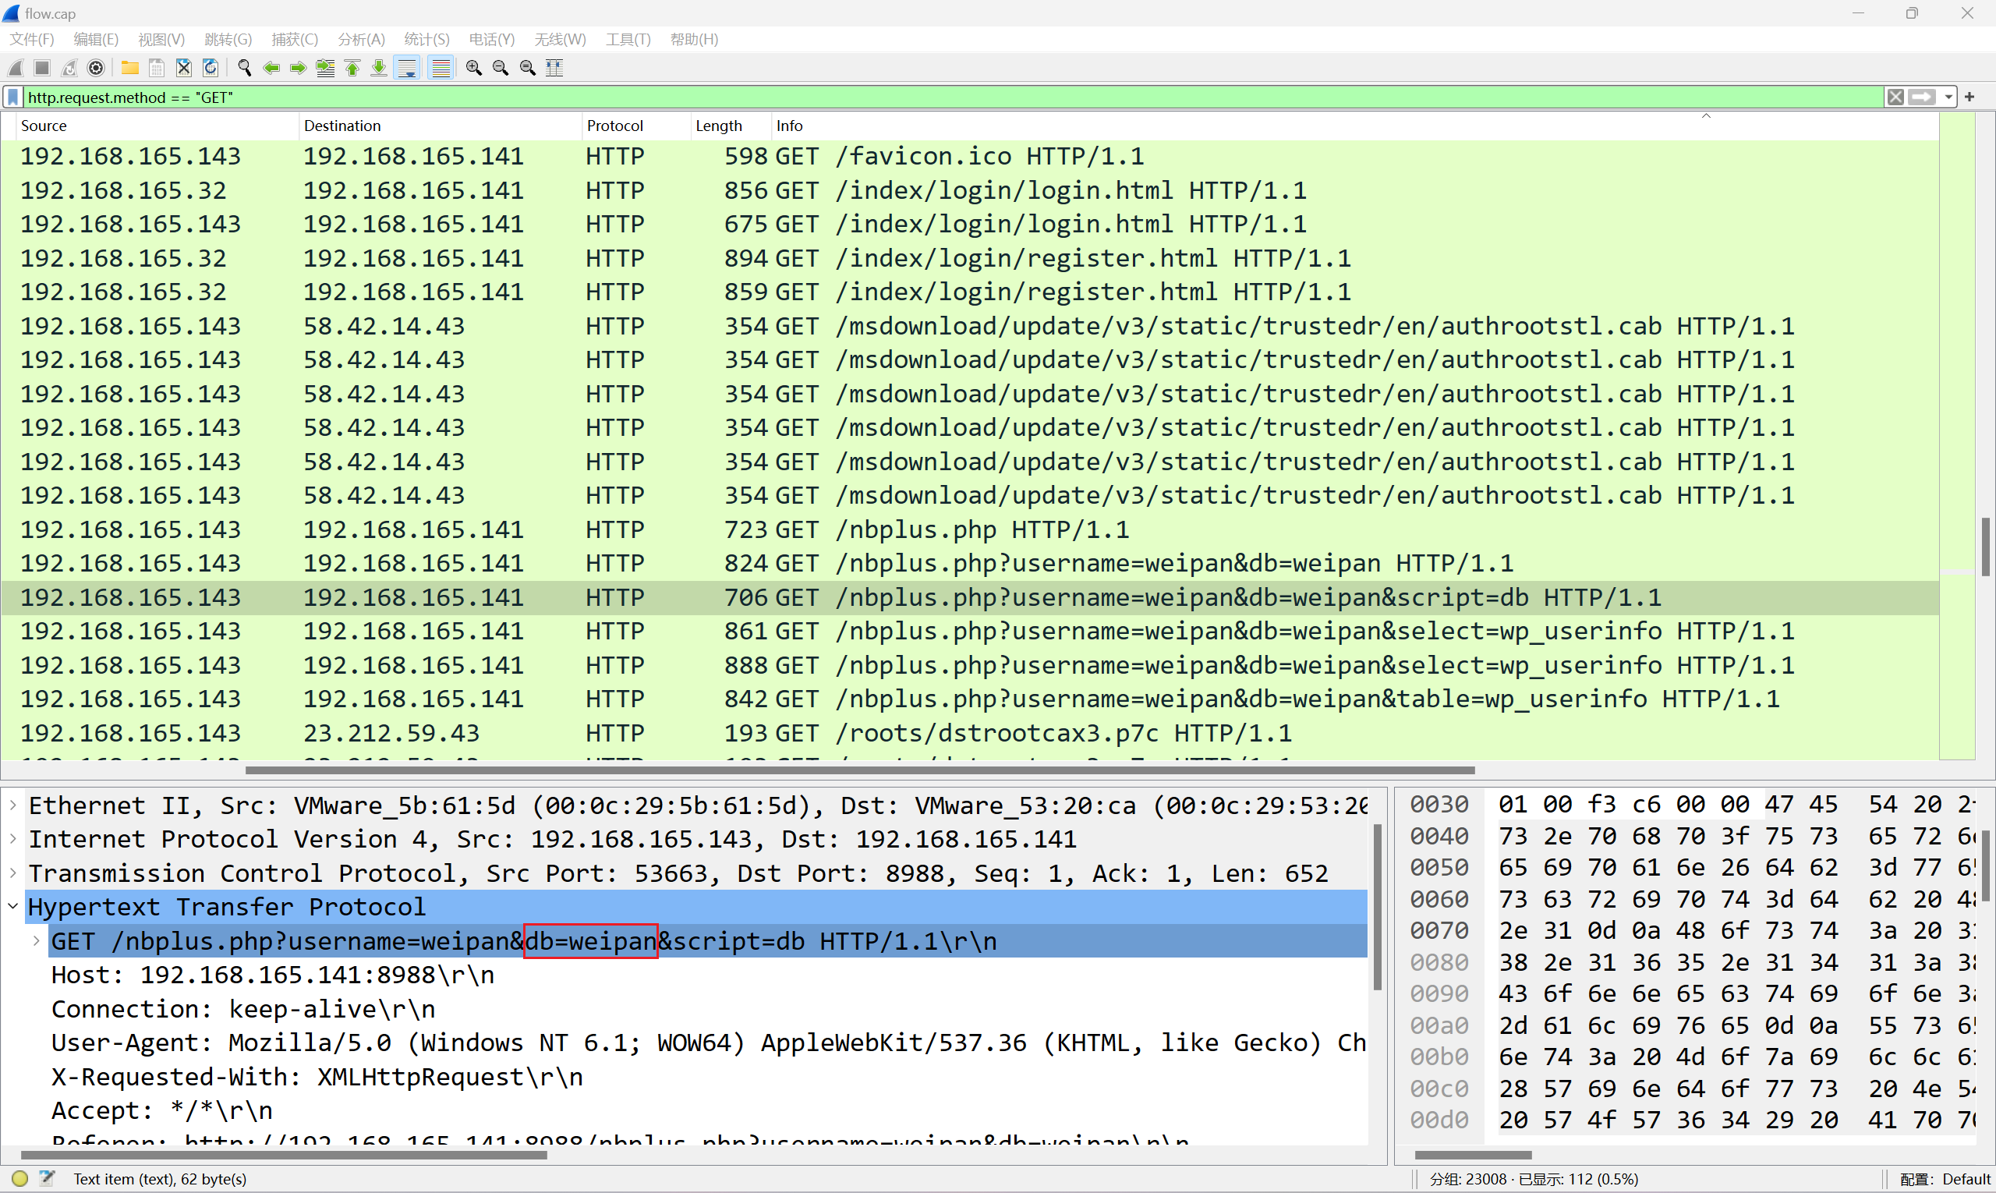Collapse Hypertext Transfer Protocol node
Screen dimensions: 1996x1193
tap(12, 906)
